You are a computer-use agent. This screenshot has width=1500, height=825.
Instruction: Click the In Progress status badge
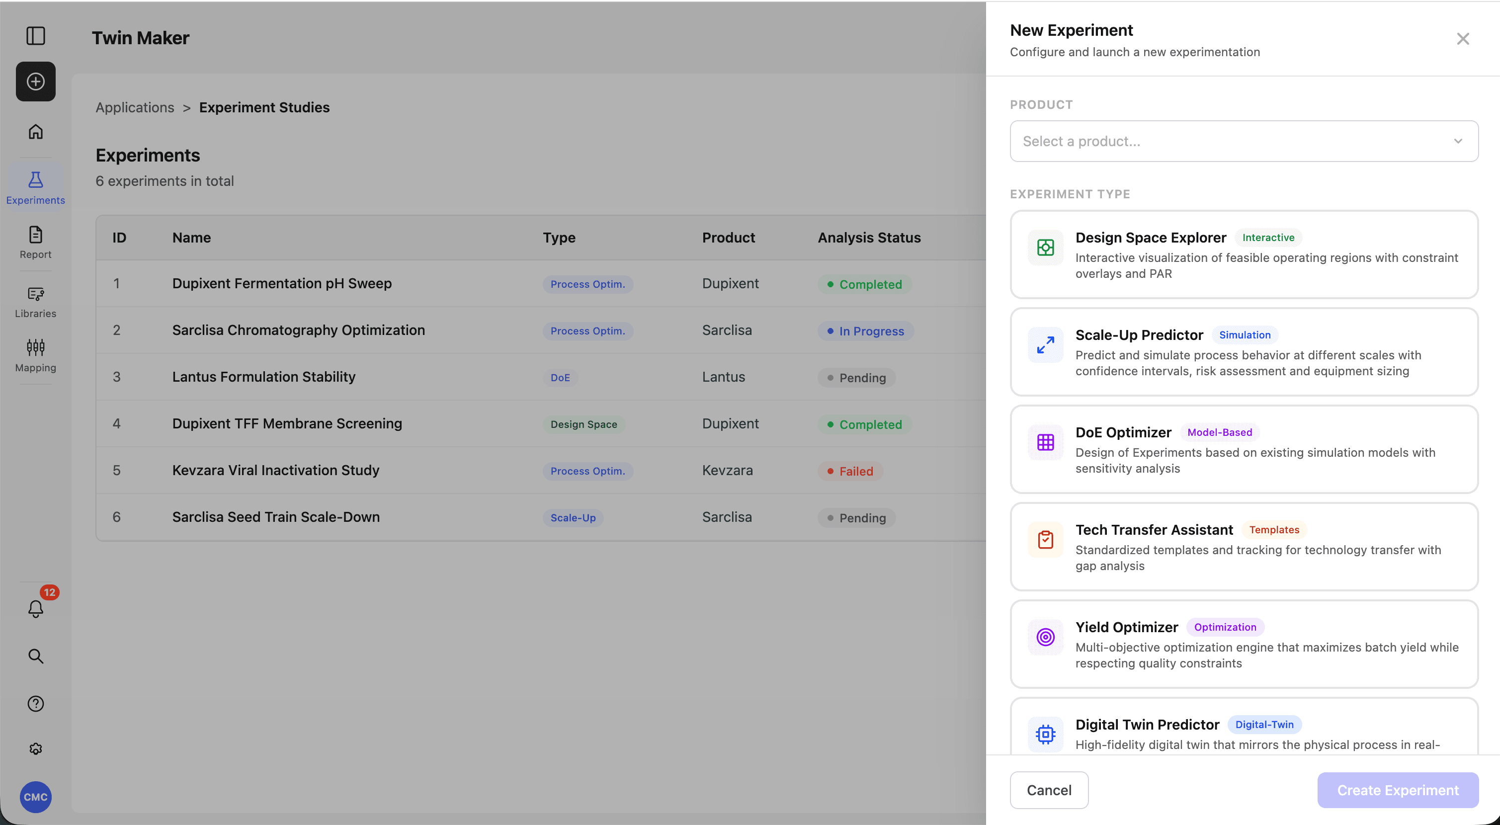pyautogui.click(x=865, y=330)
